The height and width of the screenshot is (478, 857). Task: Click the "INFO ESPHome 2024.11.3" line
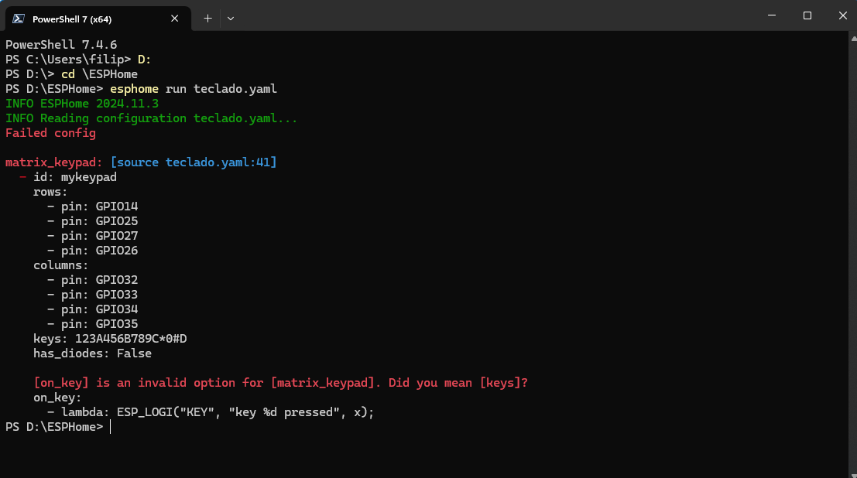(81, 104)
